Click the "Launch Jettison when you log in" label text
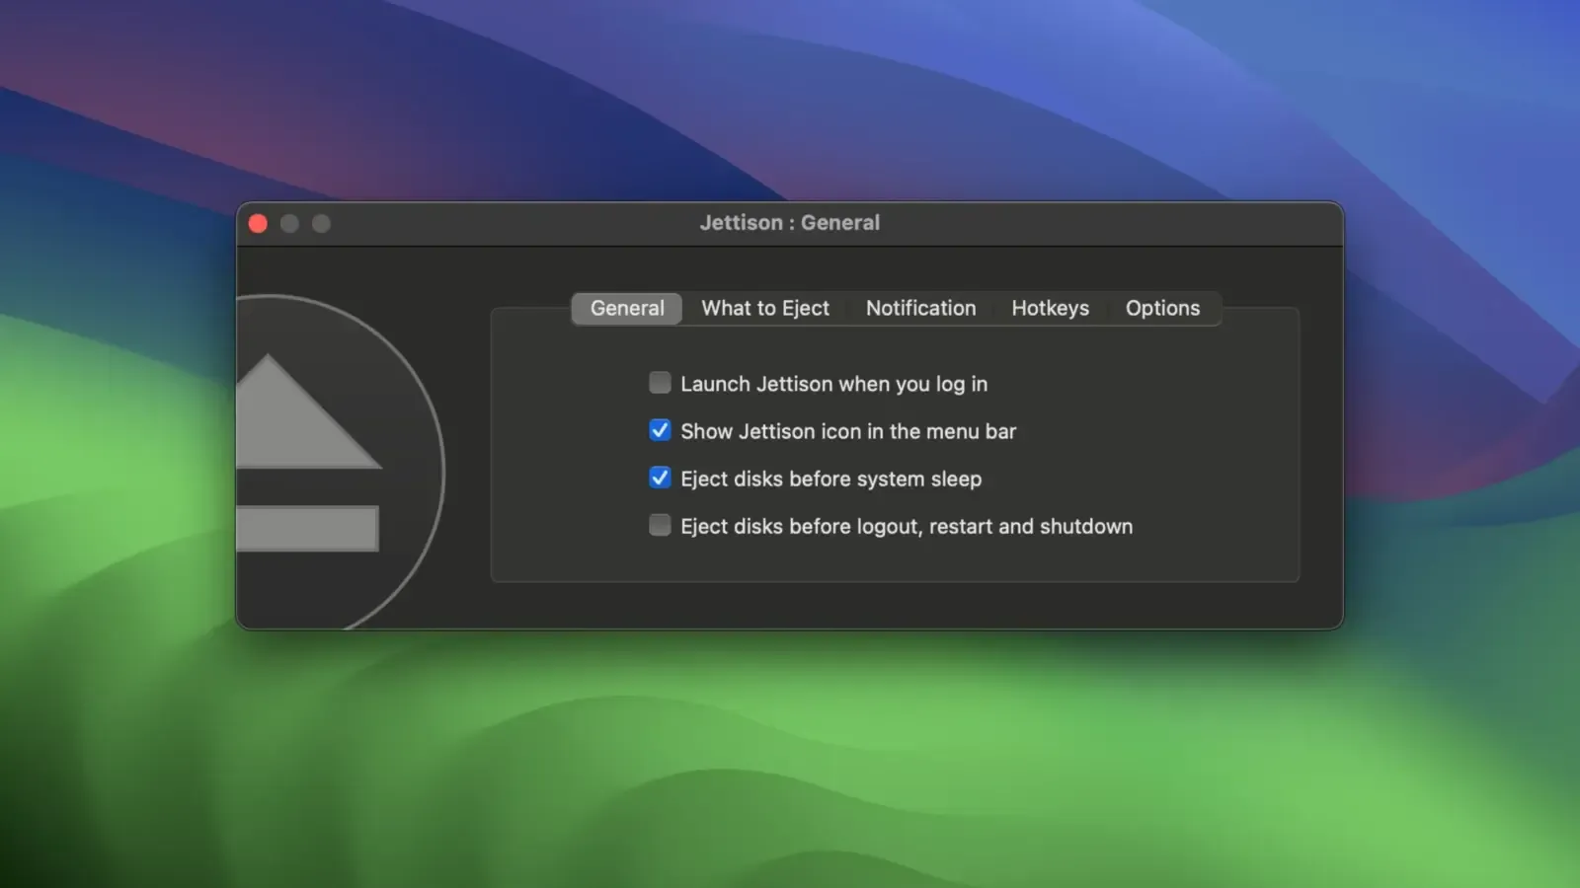Viewport: 1580px width, 888px height. 833,384
